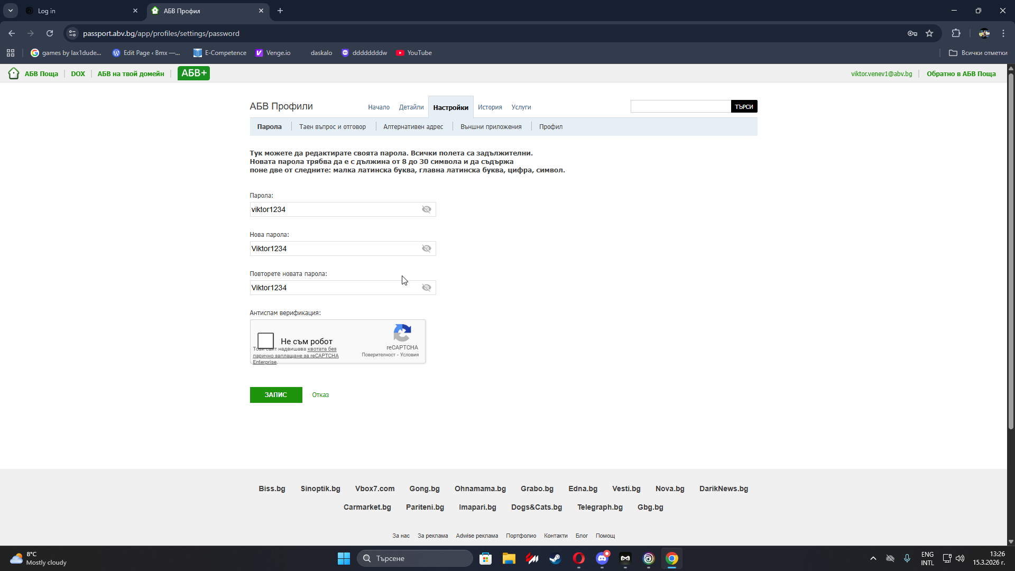Open the password manager key icon

click(912, 33)
